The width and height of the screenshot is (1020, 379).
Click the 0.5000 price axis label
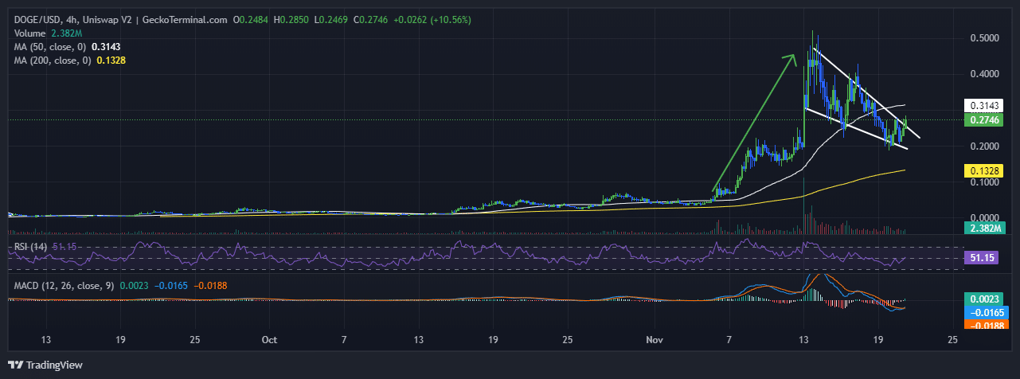click(x=984, y=38)
